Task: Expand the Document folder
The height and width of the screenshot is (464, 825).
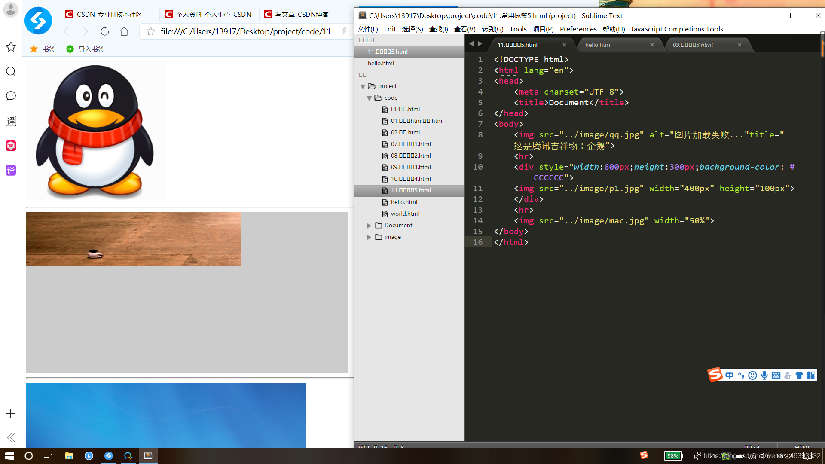Action: coord(369,226)
